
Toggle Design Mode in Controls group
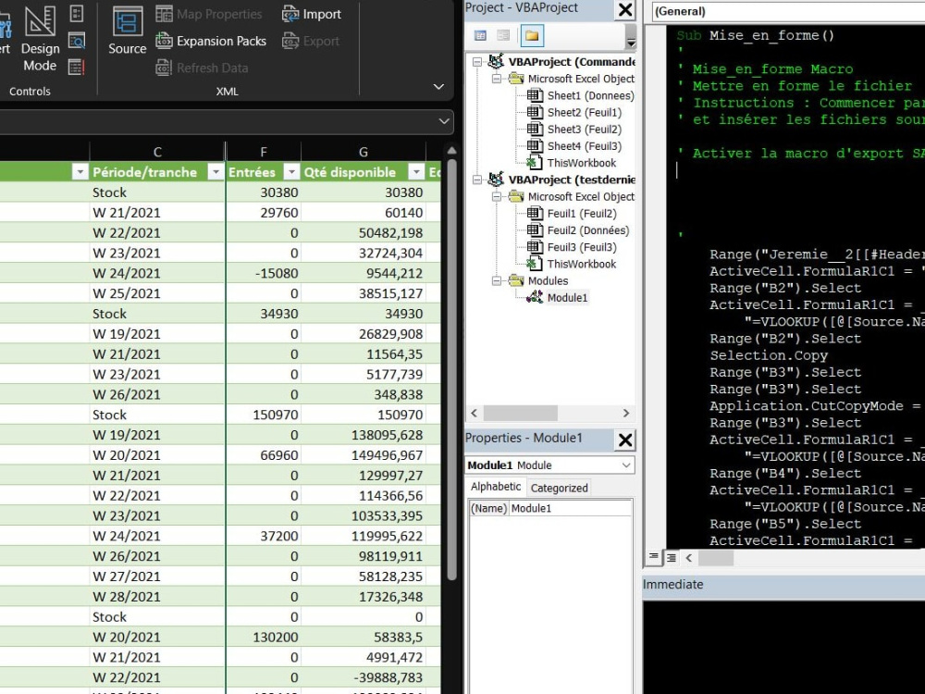(x=40, y=39)
